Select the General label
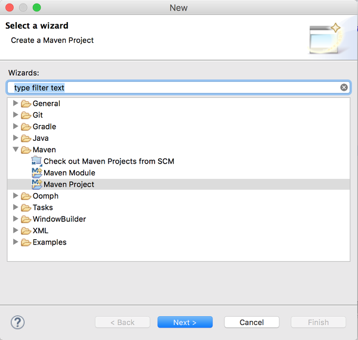This screenshot has height=340, width=358. [x=47, y=104]
